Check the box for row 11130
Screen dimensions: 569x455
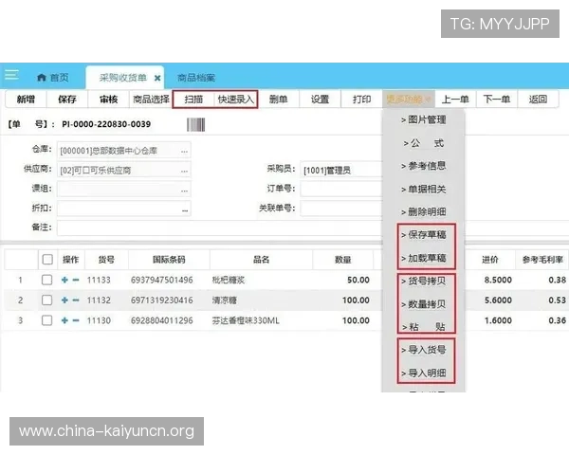click(46, 320)
